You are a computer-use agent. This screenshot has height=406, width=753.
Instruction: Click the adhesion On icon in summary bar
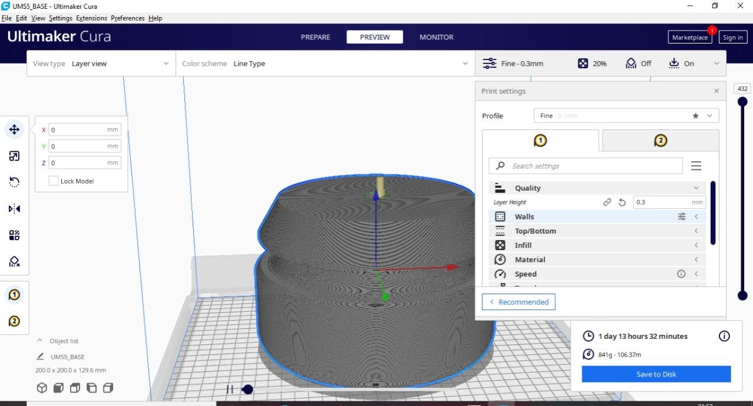point(674,64)
